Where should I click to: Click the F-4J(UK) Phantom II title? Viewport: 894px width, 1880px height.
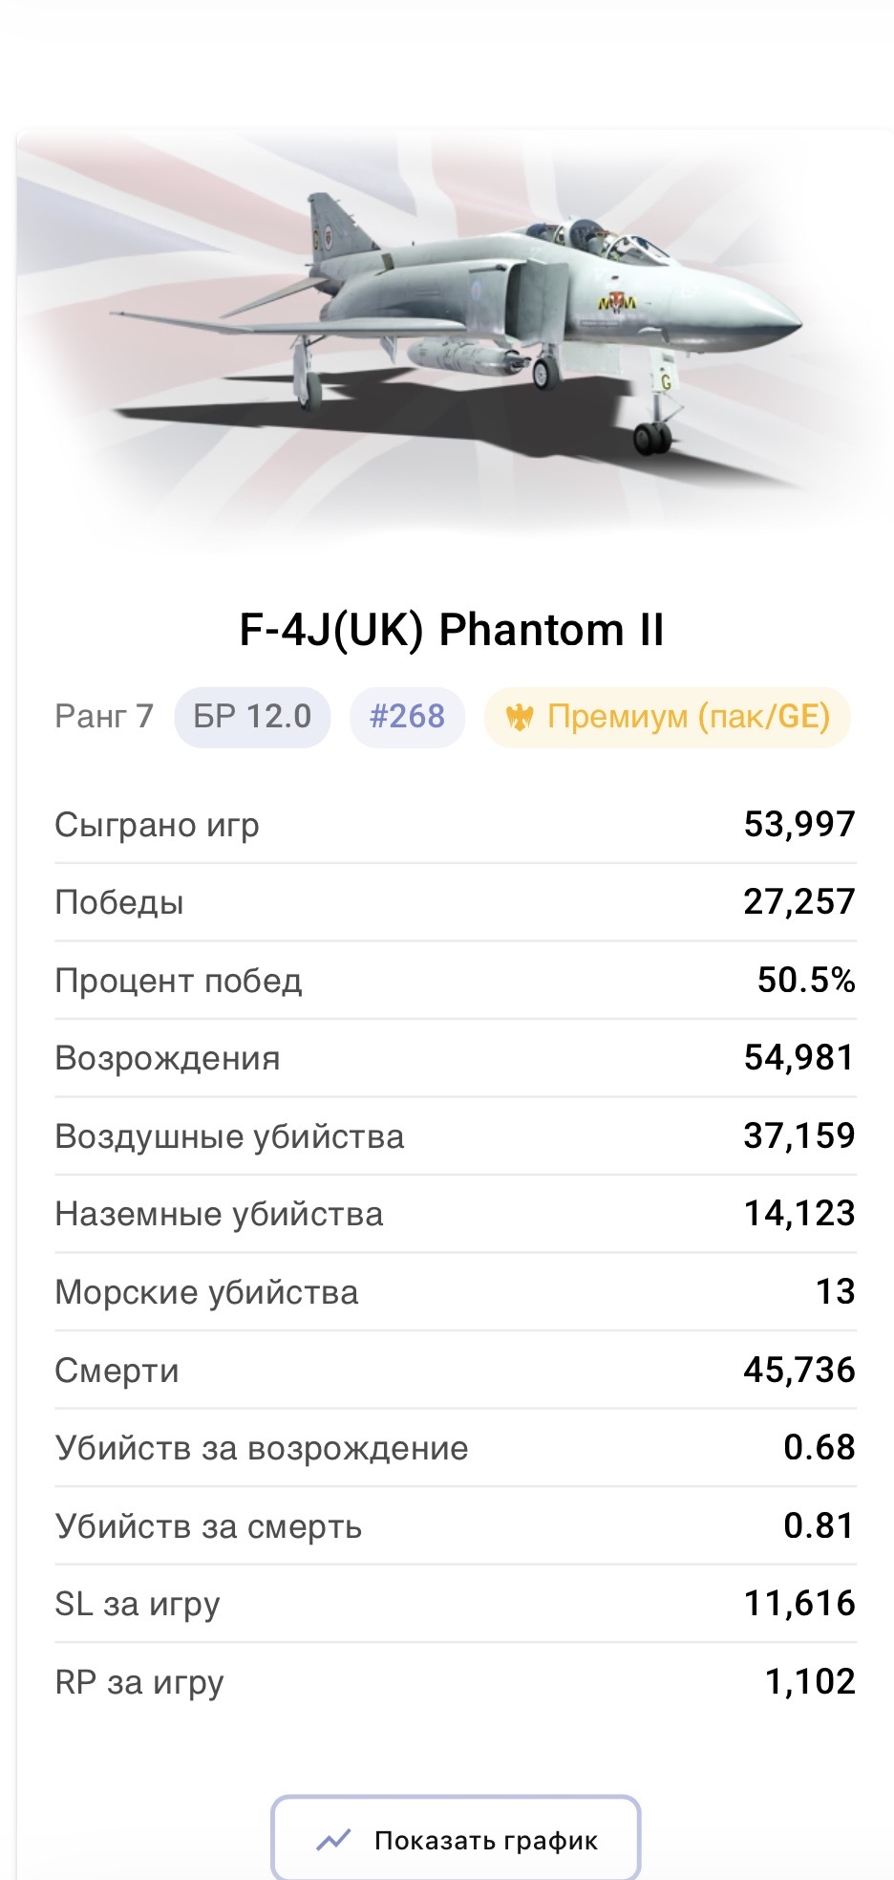452,630
